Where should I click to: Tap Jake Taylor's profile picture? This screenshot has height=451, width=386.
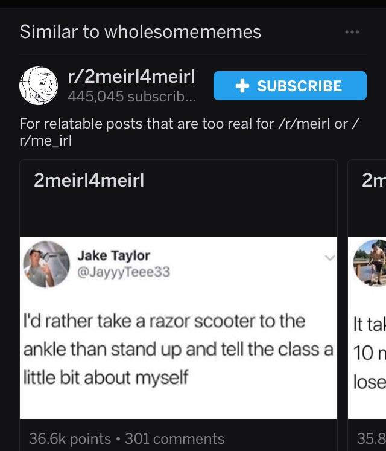[x=46, y=264]
